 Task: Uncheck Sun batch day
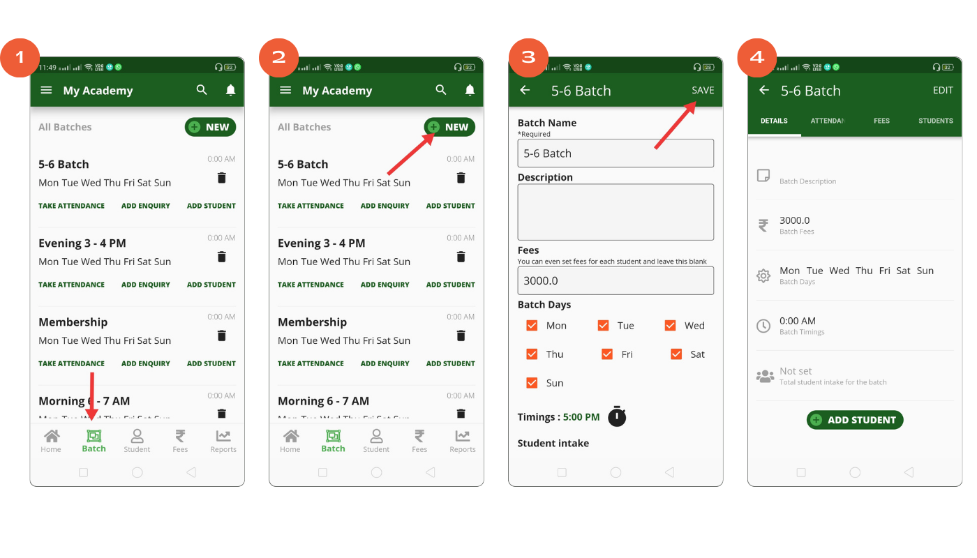tap(532, 383)
